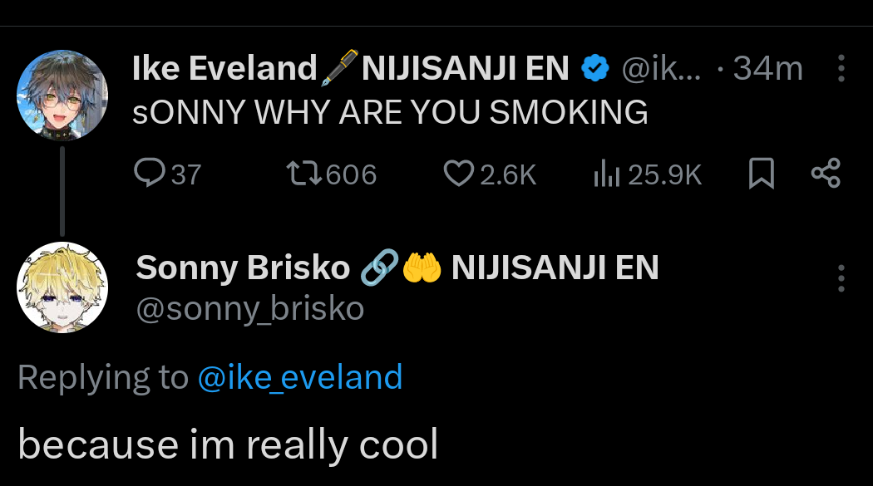Open Ike Eveland's profile picture
Screen dimensions: 873x486
tap(62, 96)
